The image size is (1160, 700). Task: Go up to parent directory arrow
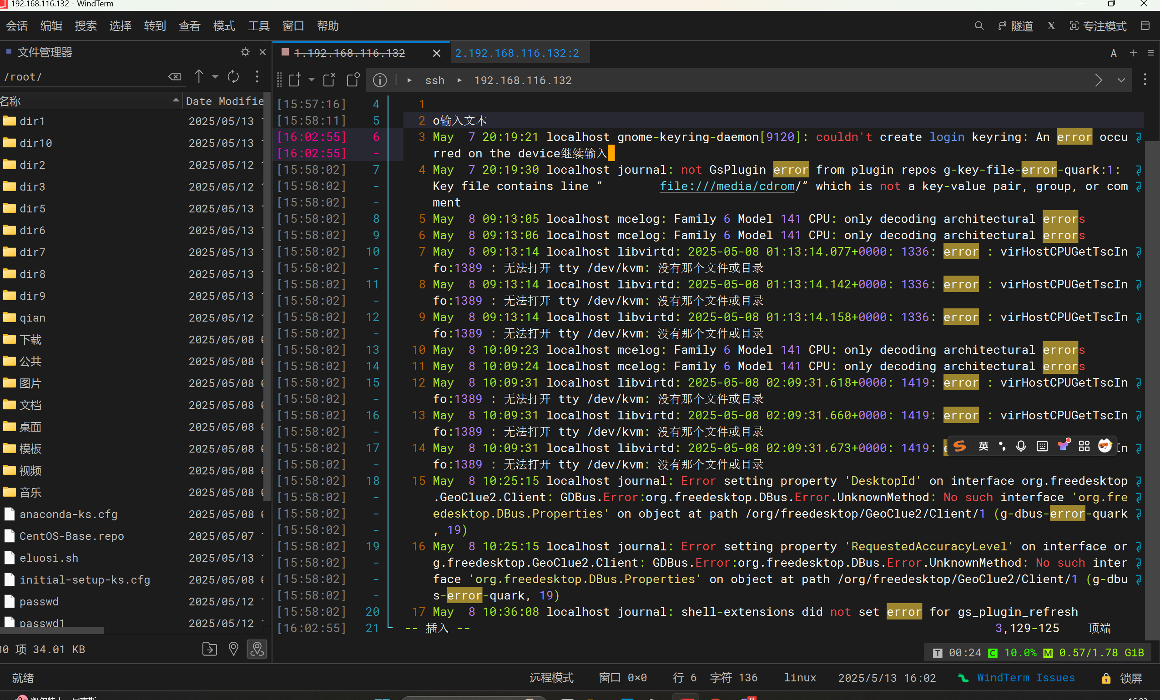[x=199, y=77]
